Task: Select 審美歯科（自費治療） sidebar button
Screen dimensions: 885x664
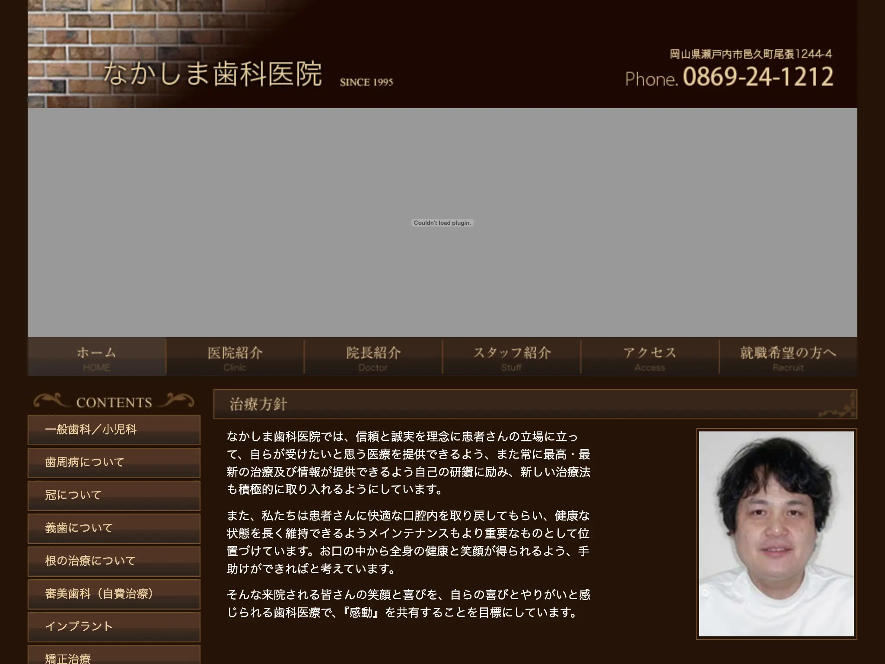Action: click(x=114, y=594)
